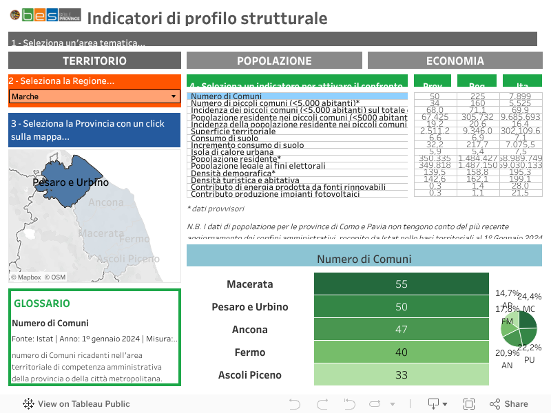This screenshot has height=413, width=551.
Task: Open the ECONOMIA thematic area
Action: [455, 61]
